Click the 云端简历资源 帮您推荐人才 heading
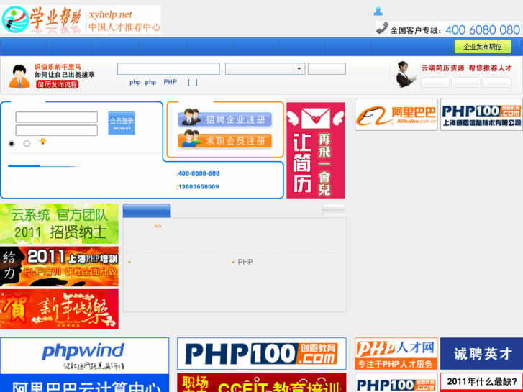 [466, 68]
